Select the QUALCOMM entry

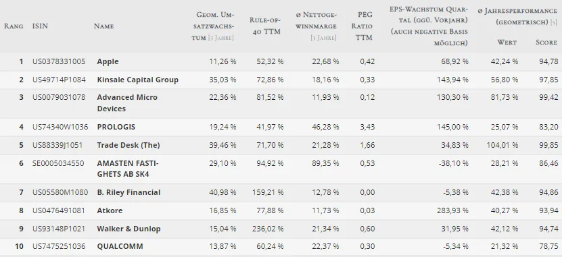[x=120, y=246]
